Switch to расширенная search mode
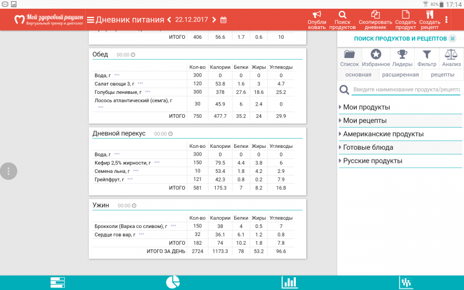 (x=400, y=75)
